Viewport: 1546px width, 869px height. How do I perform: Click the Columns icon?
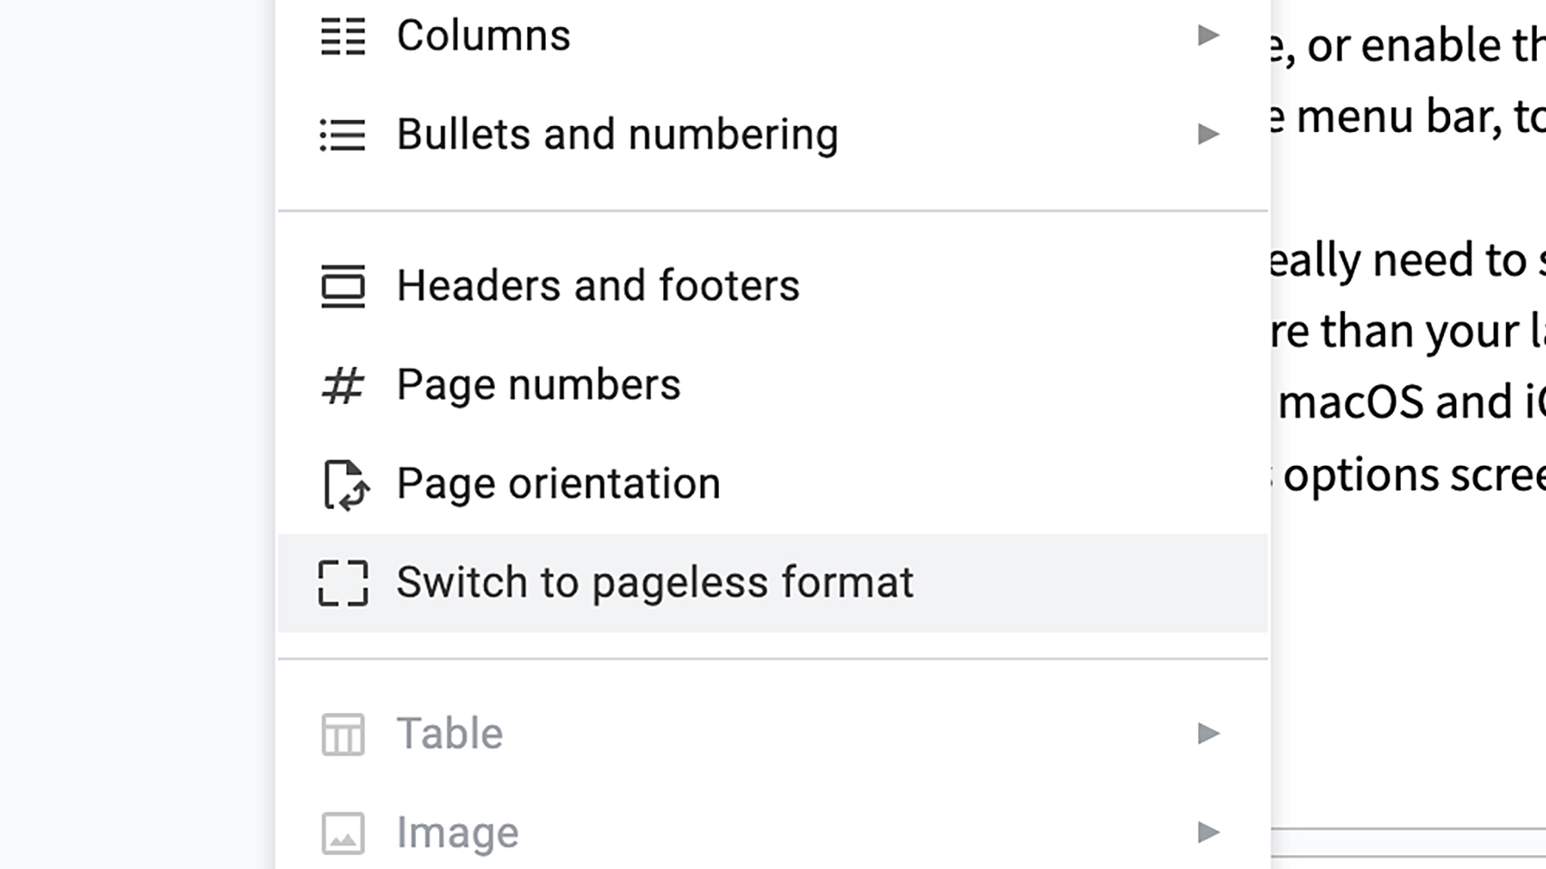(342, 36)
